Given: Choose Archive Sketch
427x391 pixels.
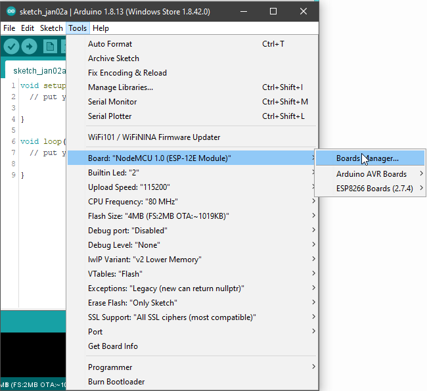Looking at the screenshot, I should 192,58.
